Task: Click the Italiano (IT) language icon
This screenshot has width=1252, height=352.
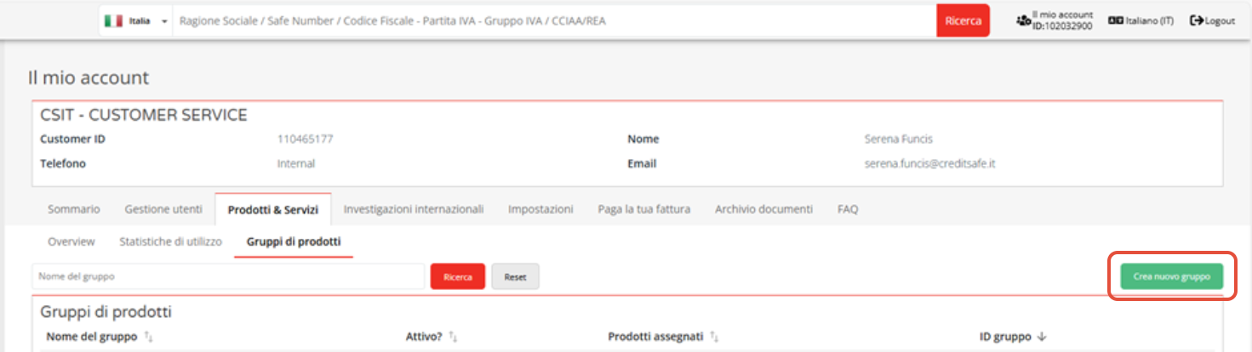Action: pyautogui.click(x=1115, y=20)
